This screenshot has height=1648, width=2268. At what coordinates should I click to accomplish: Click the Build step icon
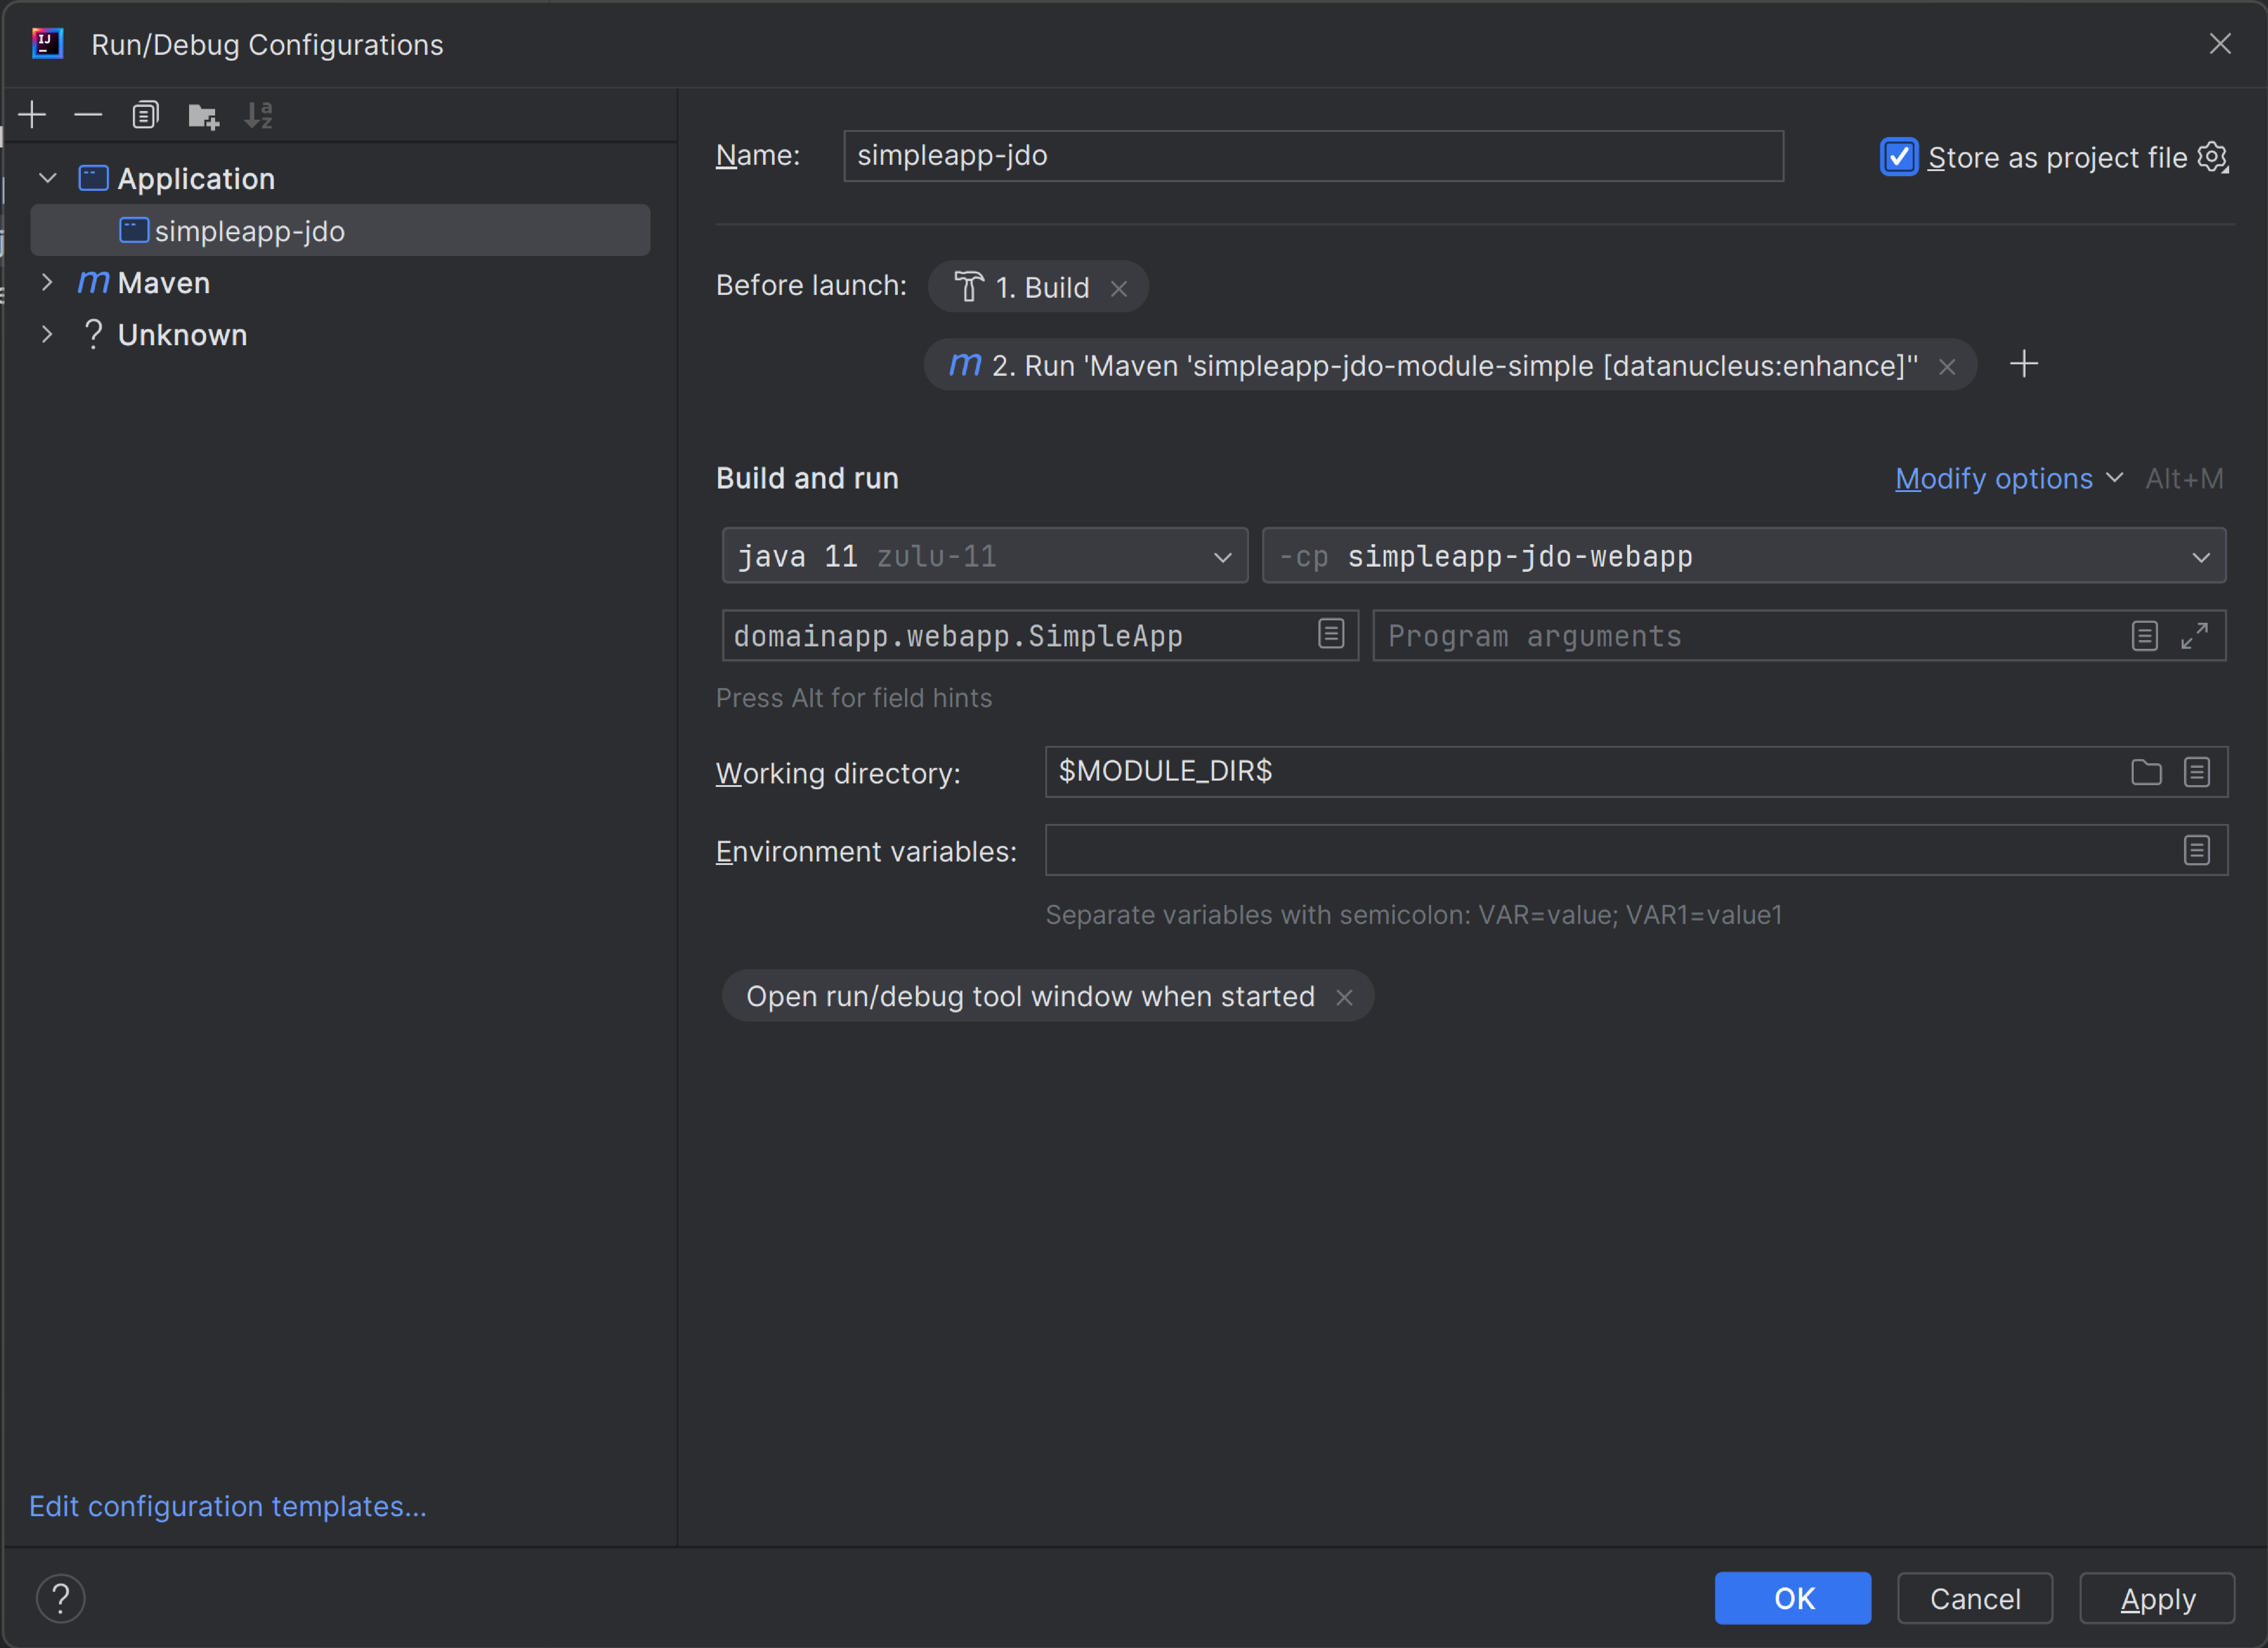970,285
